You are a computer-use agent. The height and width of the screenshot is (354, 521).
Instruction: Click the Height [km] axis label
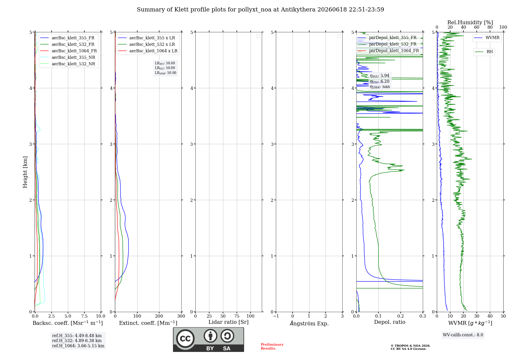click(25, 172)
